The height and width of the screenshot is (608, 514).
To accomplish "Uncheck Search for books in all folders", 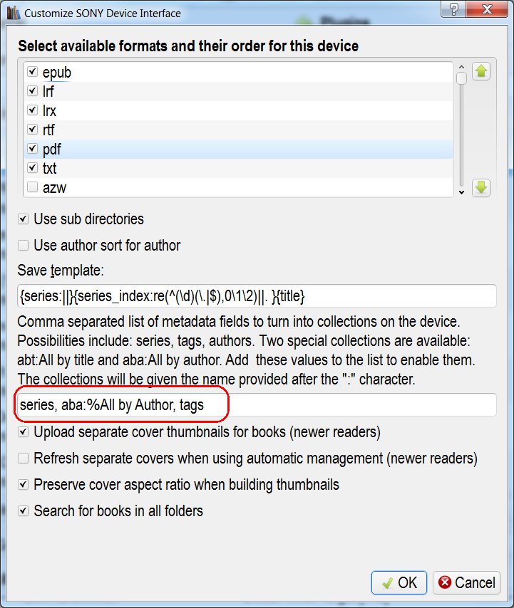I will point(24,511).
